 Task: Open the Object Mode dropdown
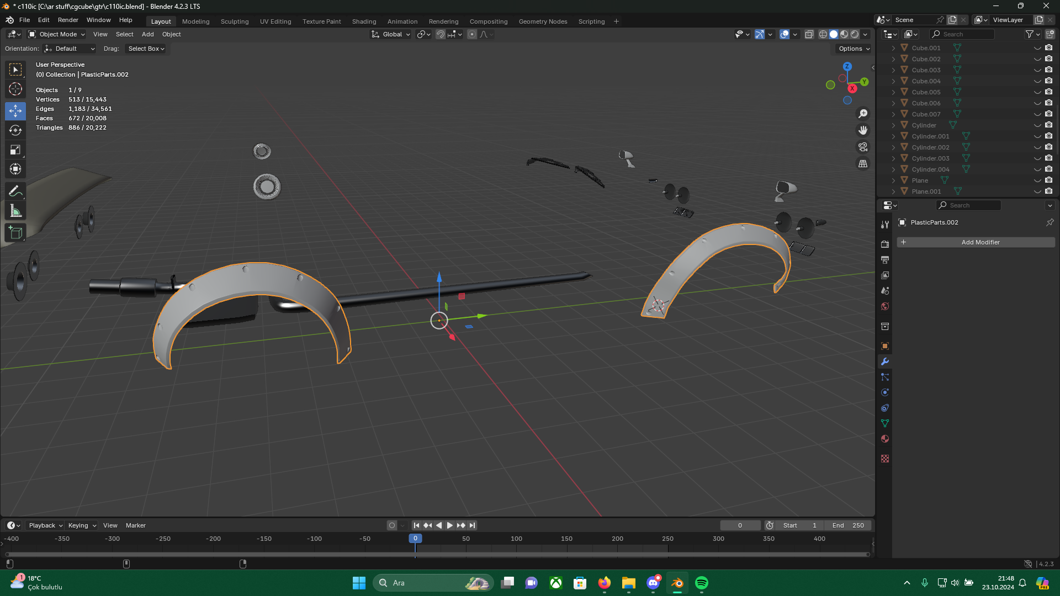[57, 34]
